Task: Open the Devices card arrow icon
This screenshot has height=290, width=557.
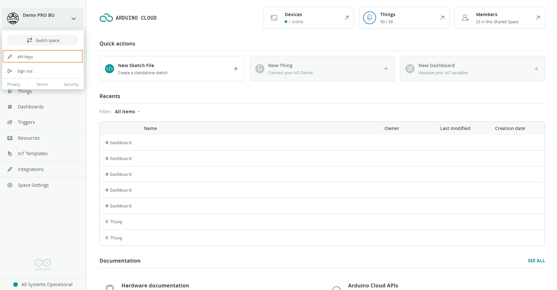Action: [346, 18]
